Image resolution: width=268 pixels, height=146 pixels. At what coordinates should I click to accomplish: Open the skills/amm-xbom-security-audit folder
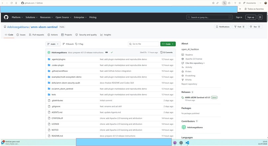coord(66,83)
